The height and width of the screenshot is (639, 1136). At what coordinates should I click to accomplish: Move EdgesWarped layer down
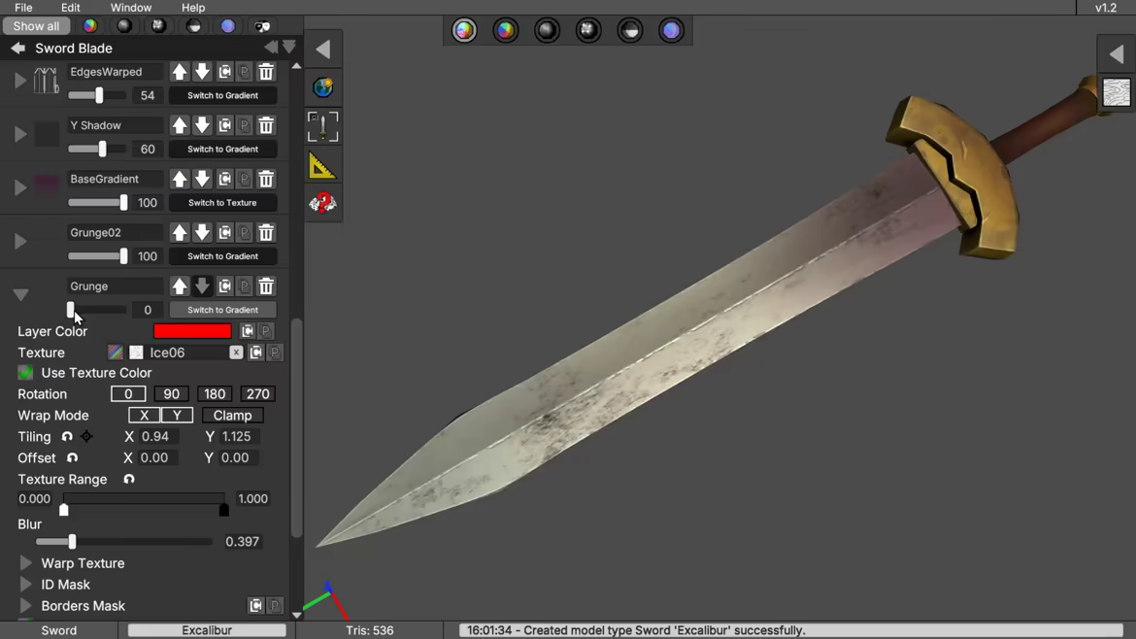point(202,72)
